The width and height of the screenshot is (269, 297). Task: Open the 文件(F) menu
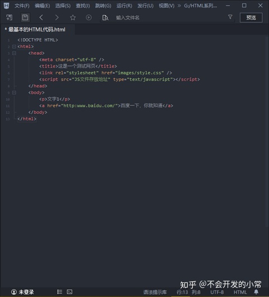coord(22,6)
